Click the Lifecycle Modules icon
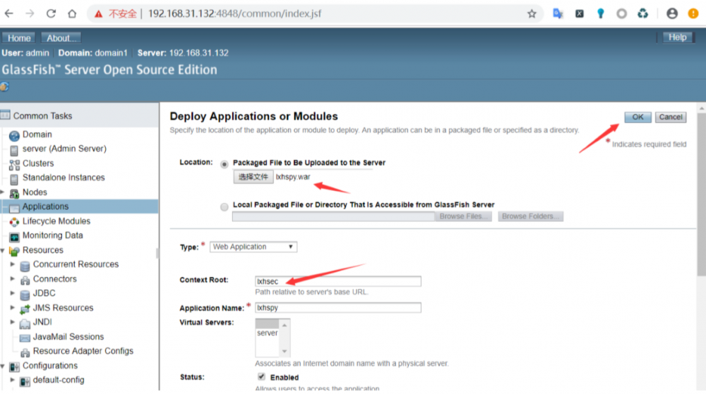 point(14,222)
